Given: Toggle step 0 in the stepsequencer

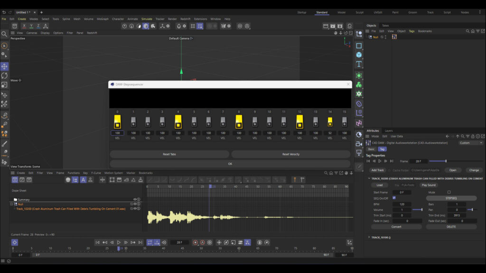Looking at the screenshot, I should (118, 122).
